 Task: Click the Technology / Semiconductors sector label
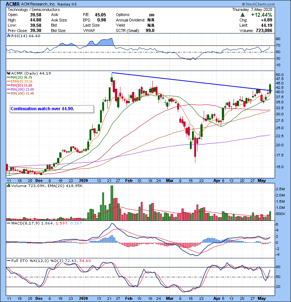point(34,9)
